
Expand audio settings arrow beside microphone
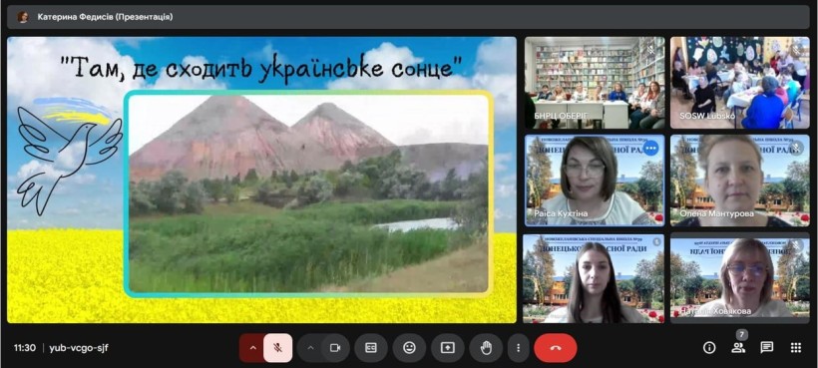253,348
